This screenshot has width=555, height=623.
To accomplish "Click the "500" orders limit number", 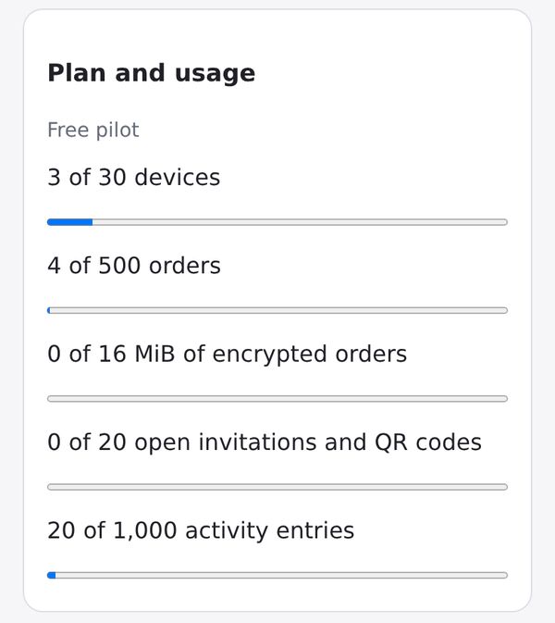I will tap(119, 266).
